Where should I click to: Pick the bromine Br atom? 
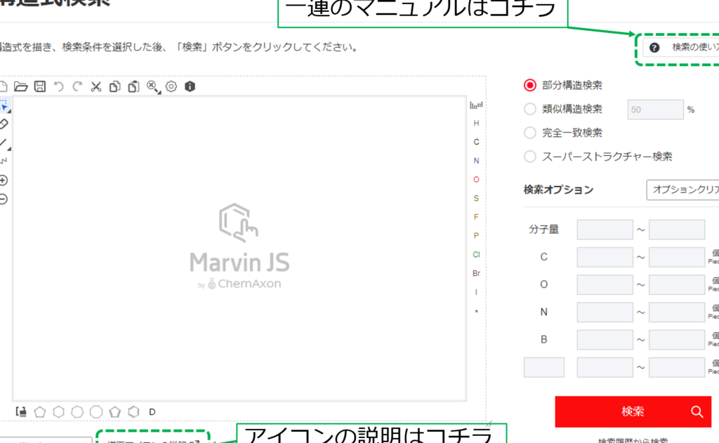click(x=476, y=273)
